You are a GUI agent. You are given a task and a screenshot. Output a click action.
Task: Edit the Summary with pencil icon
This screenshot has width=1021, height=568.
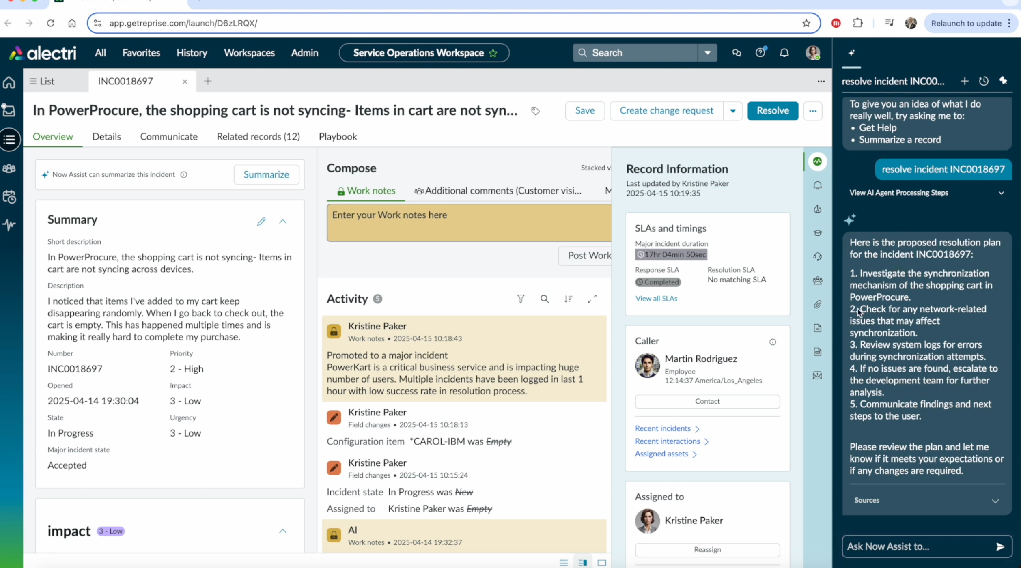(261, 221)
